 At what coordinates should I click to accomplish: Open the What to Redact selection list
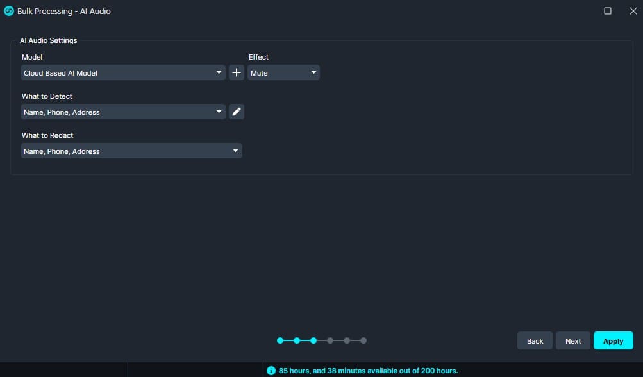[x=131, y=151]
